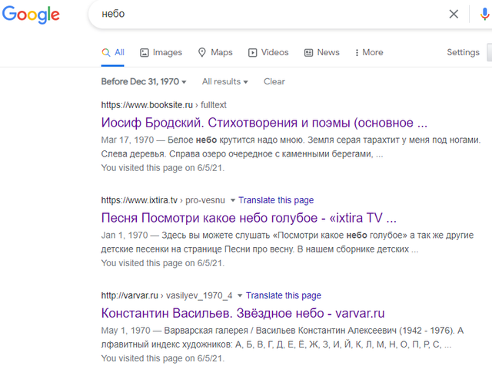Go to the Videos tab

(268, 52)
